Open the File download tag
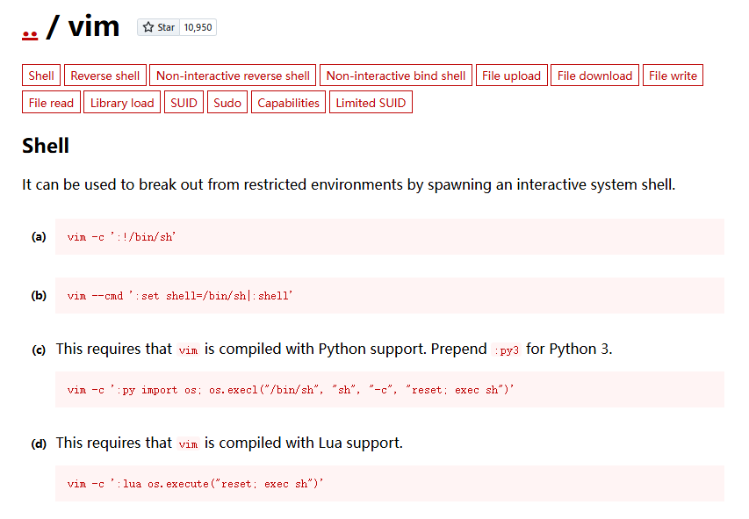 (x=594, y=76)
